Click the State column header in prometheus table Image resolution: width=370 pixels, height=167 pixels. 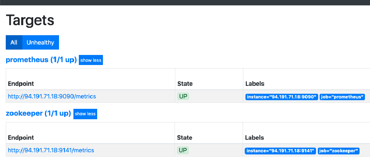[185, 84]
